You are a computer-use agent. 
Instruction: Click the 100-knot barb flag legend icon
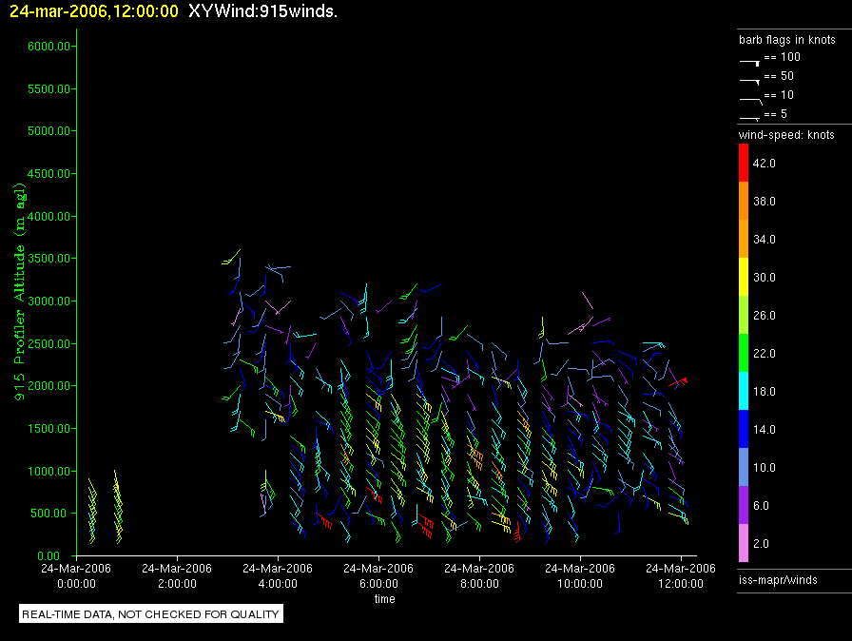click(x=750, y=60)
